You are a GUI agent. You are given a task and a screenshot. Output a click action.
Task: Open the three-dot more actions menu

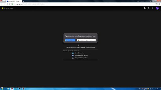(x=153, y=8)
